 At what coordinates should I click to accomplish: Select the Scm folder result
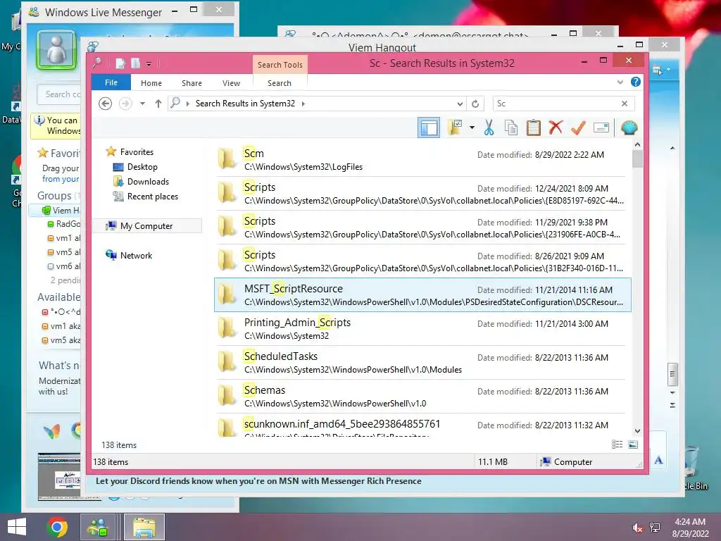click(422, 160)
